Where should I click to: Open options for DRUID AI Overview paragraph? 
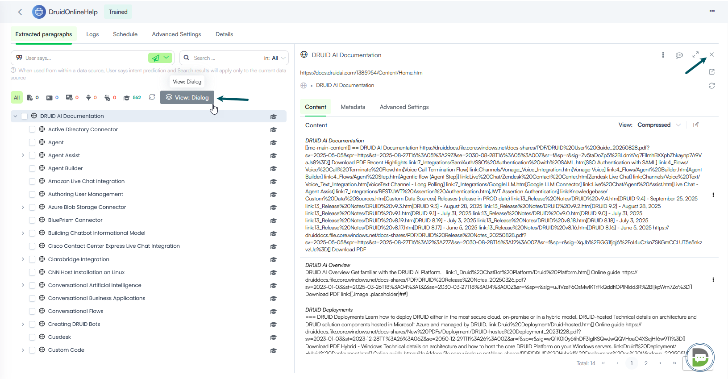(713, 280)
